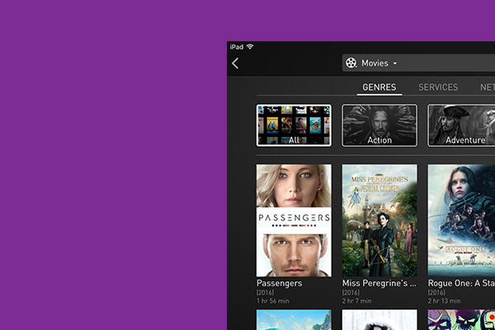
Task: Filter by the Action genre tile
Action: [x=379, y=125]
